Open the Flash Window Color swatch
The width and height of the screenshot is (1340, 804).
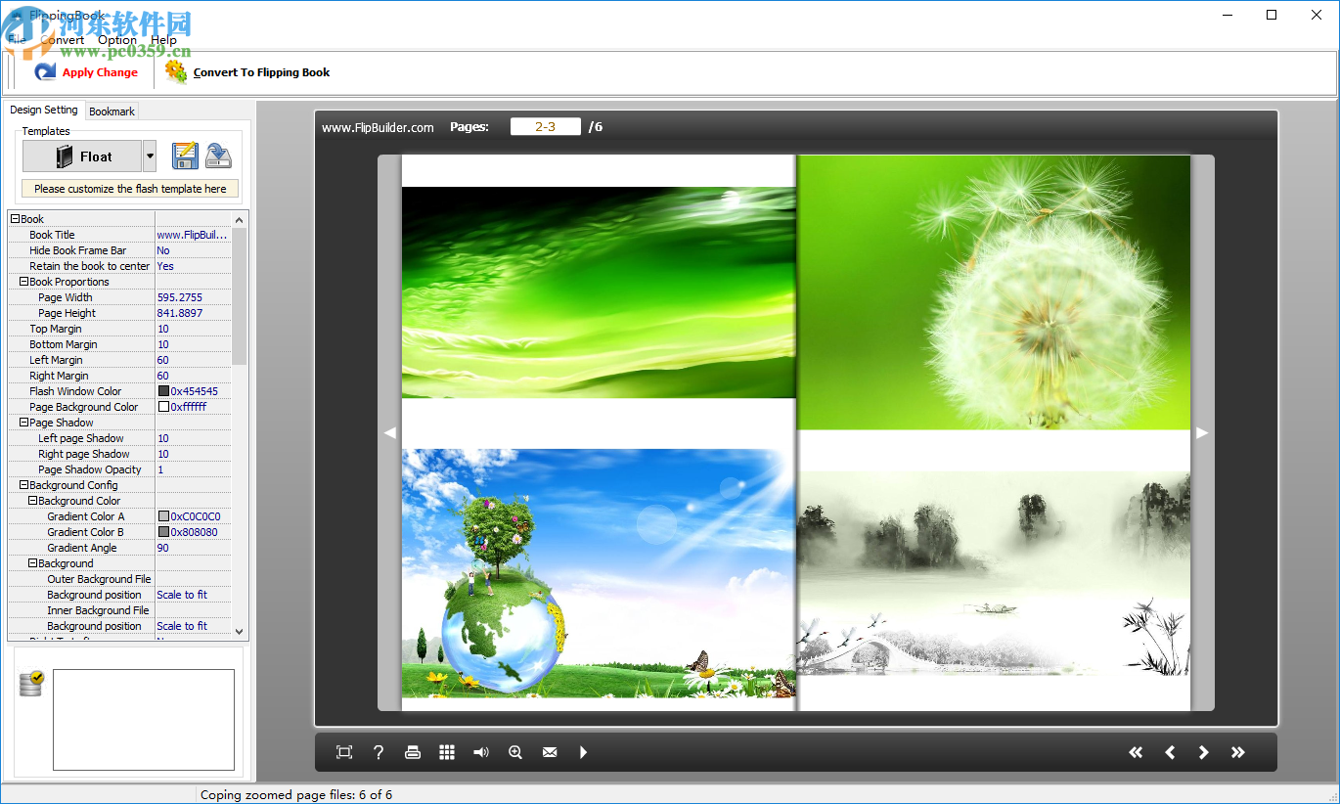point(164,390)
